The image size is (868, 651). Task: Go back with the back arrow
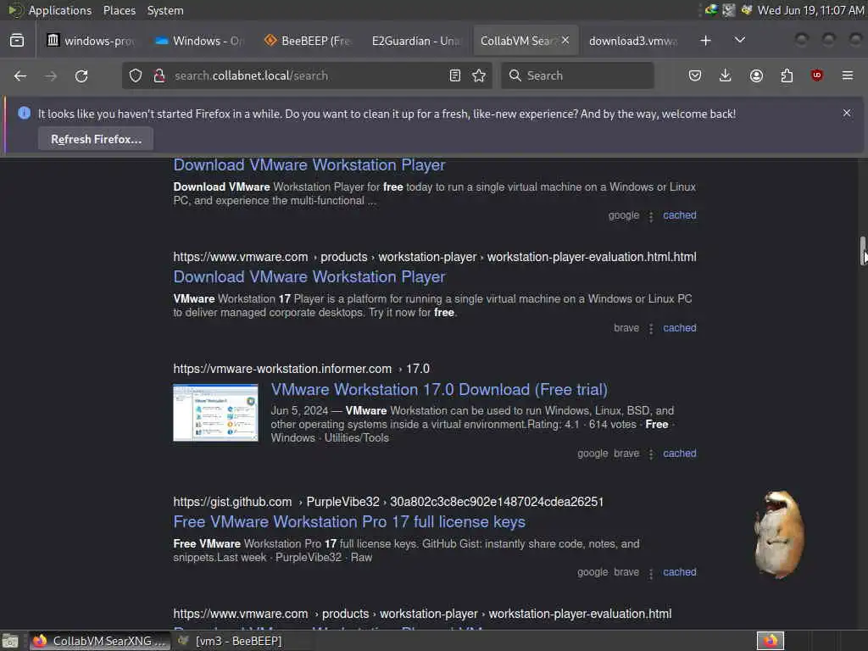coord(20,75)
